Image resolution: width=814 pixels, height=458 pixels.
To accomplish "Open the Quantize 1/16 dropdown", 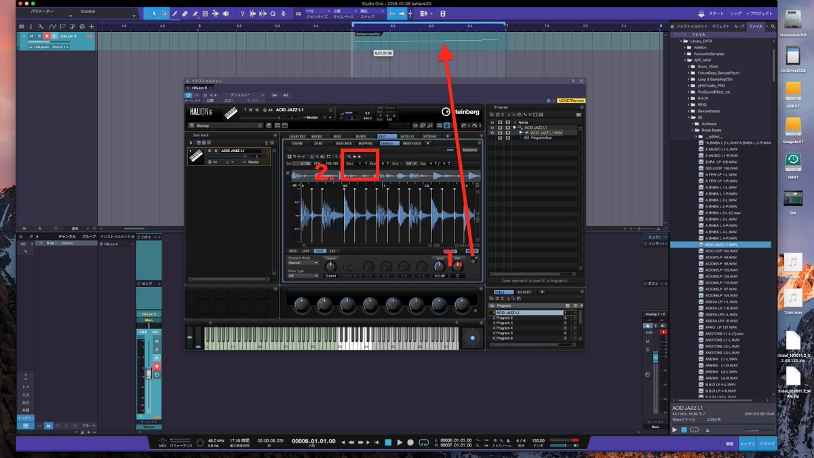I will 317,11.
